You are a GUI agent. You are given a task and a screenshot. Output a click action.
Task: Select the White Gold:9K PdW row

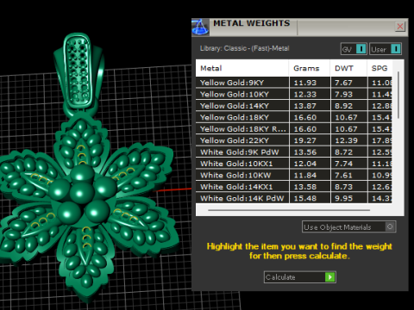[294, 152]
